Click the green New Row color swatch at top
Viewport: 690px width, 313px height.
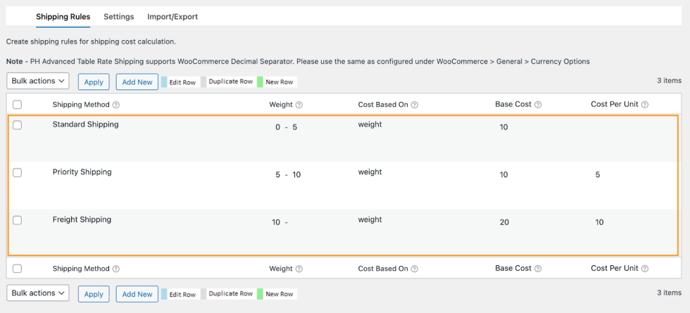tap(260, 82)
